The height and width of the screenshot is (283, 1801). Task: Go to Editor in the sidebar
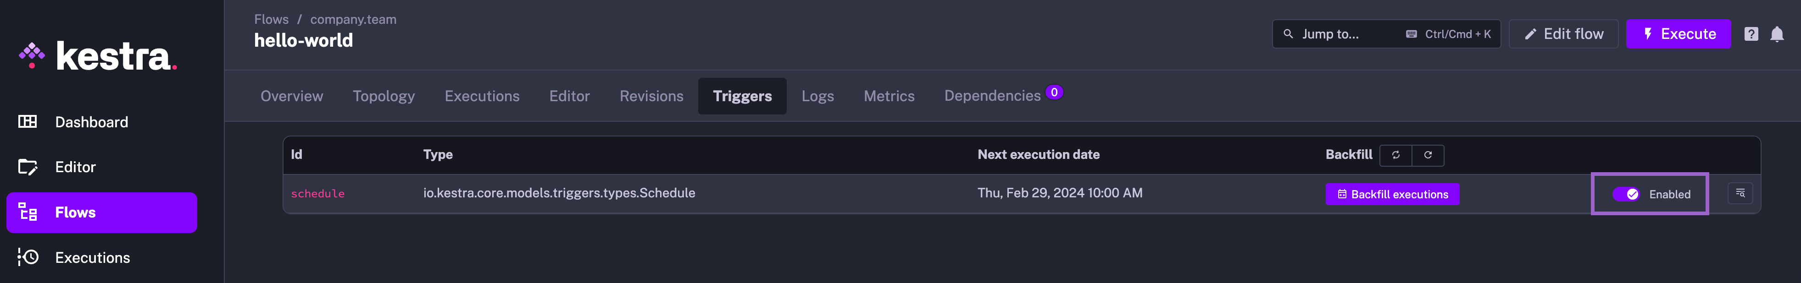75,167
